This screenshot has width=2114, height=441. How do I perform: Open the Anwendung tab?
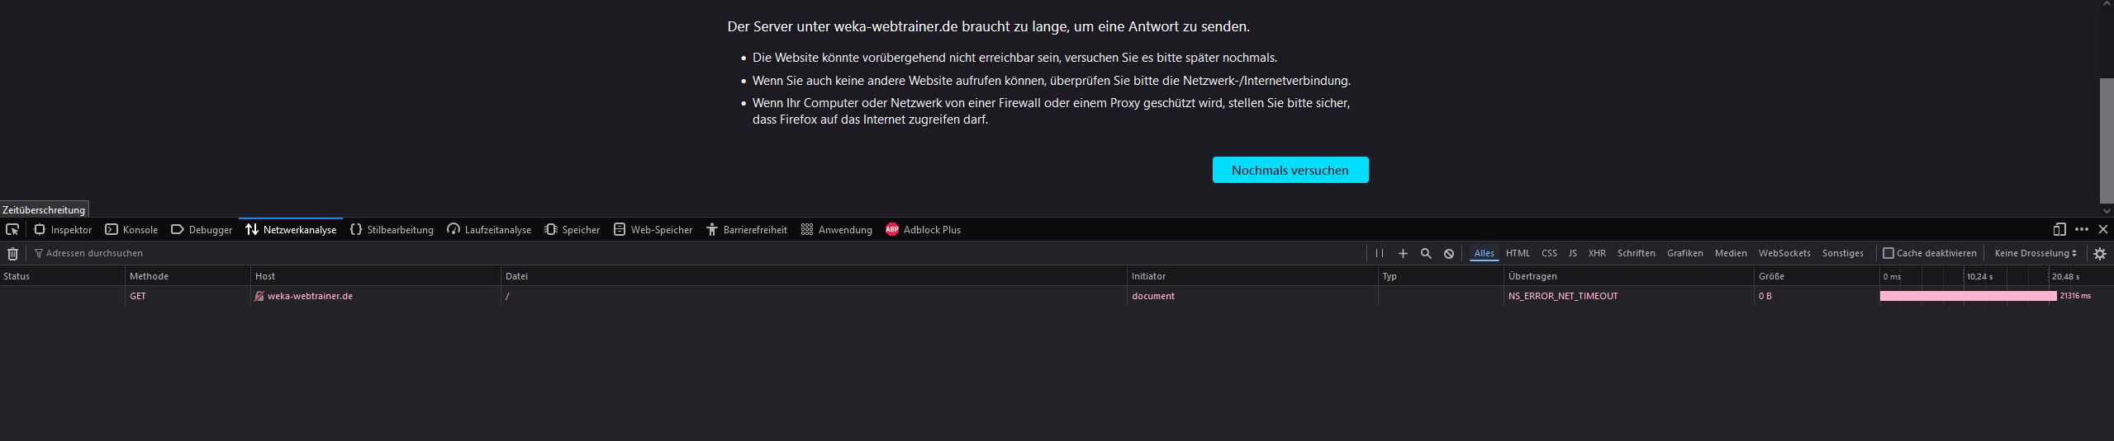[836, 230]
